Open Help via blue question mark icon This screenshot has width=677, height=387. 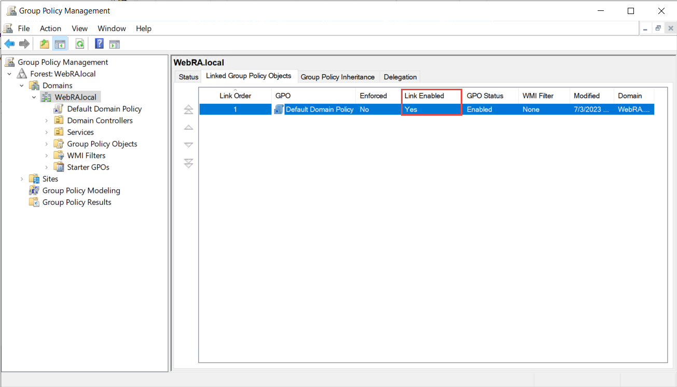point(99,44)
